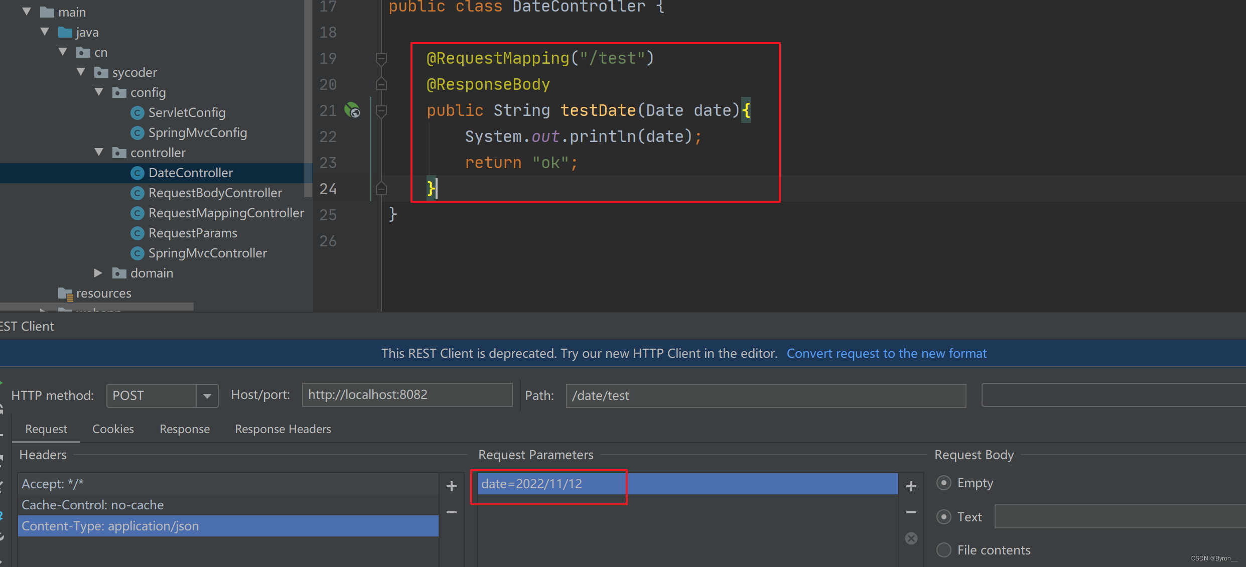This screenshot has width=1246, height=567.
Task: Click the RequestMappingController class icon
Action: click(137, 213)
